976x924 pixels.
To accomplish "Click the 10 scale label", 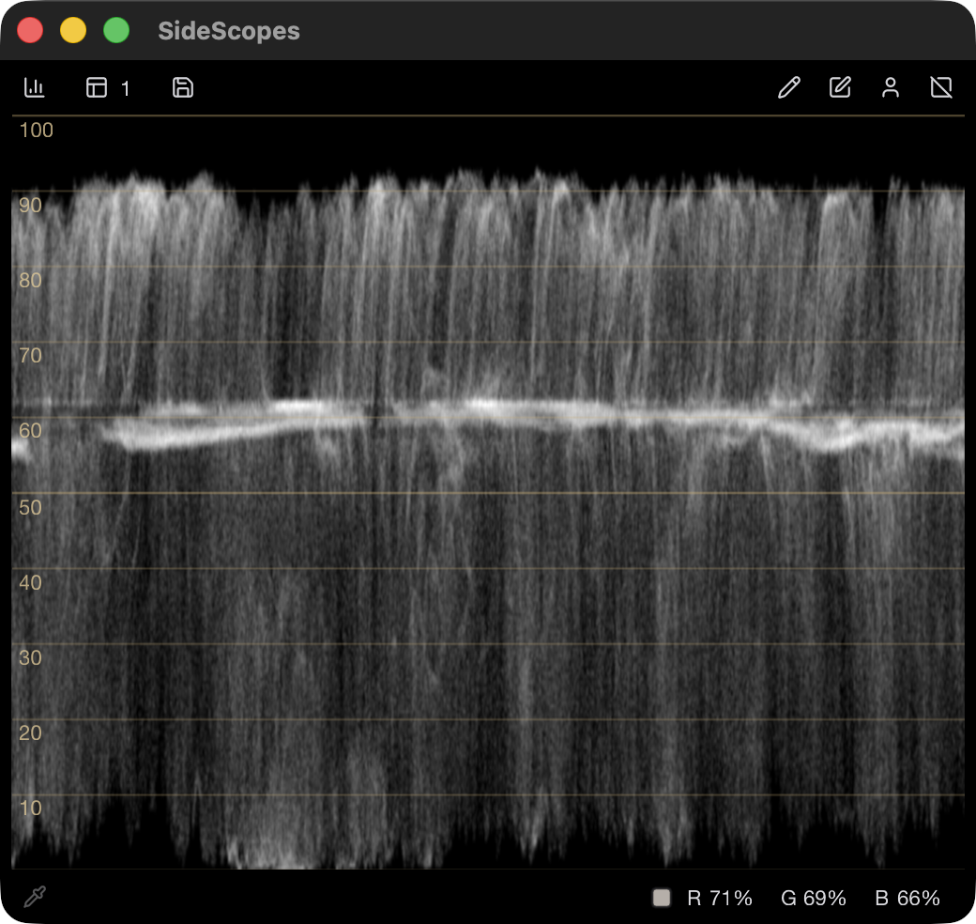I will [x=30, y=808].
